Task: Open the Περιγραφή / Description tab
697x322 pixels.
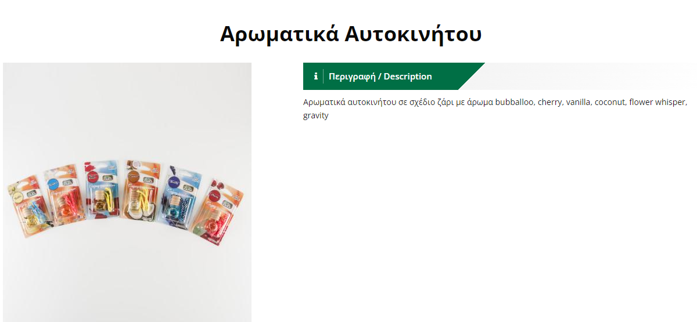Action: (380, 76)
